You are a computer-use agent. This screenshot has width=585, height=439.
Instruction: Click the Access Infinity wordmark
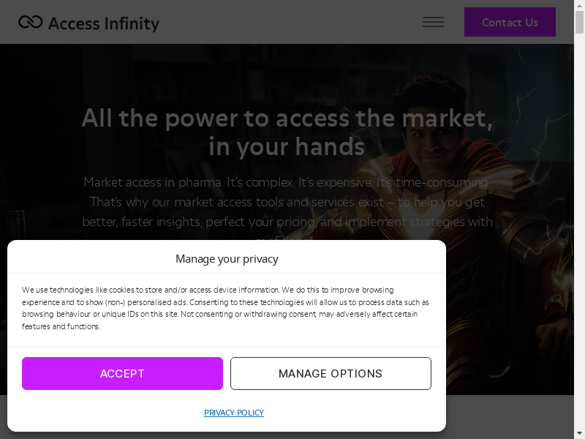coord(103,23)
